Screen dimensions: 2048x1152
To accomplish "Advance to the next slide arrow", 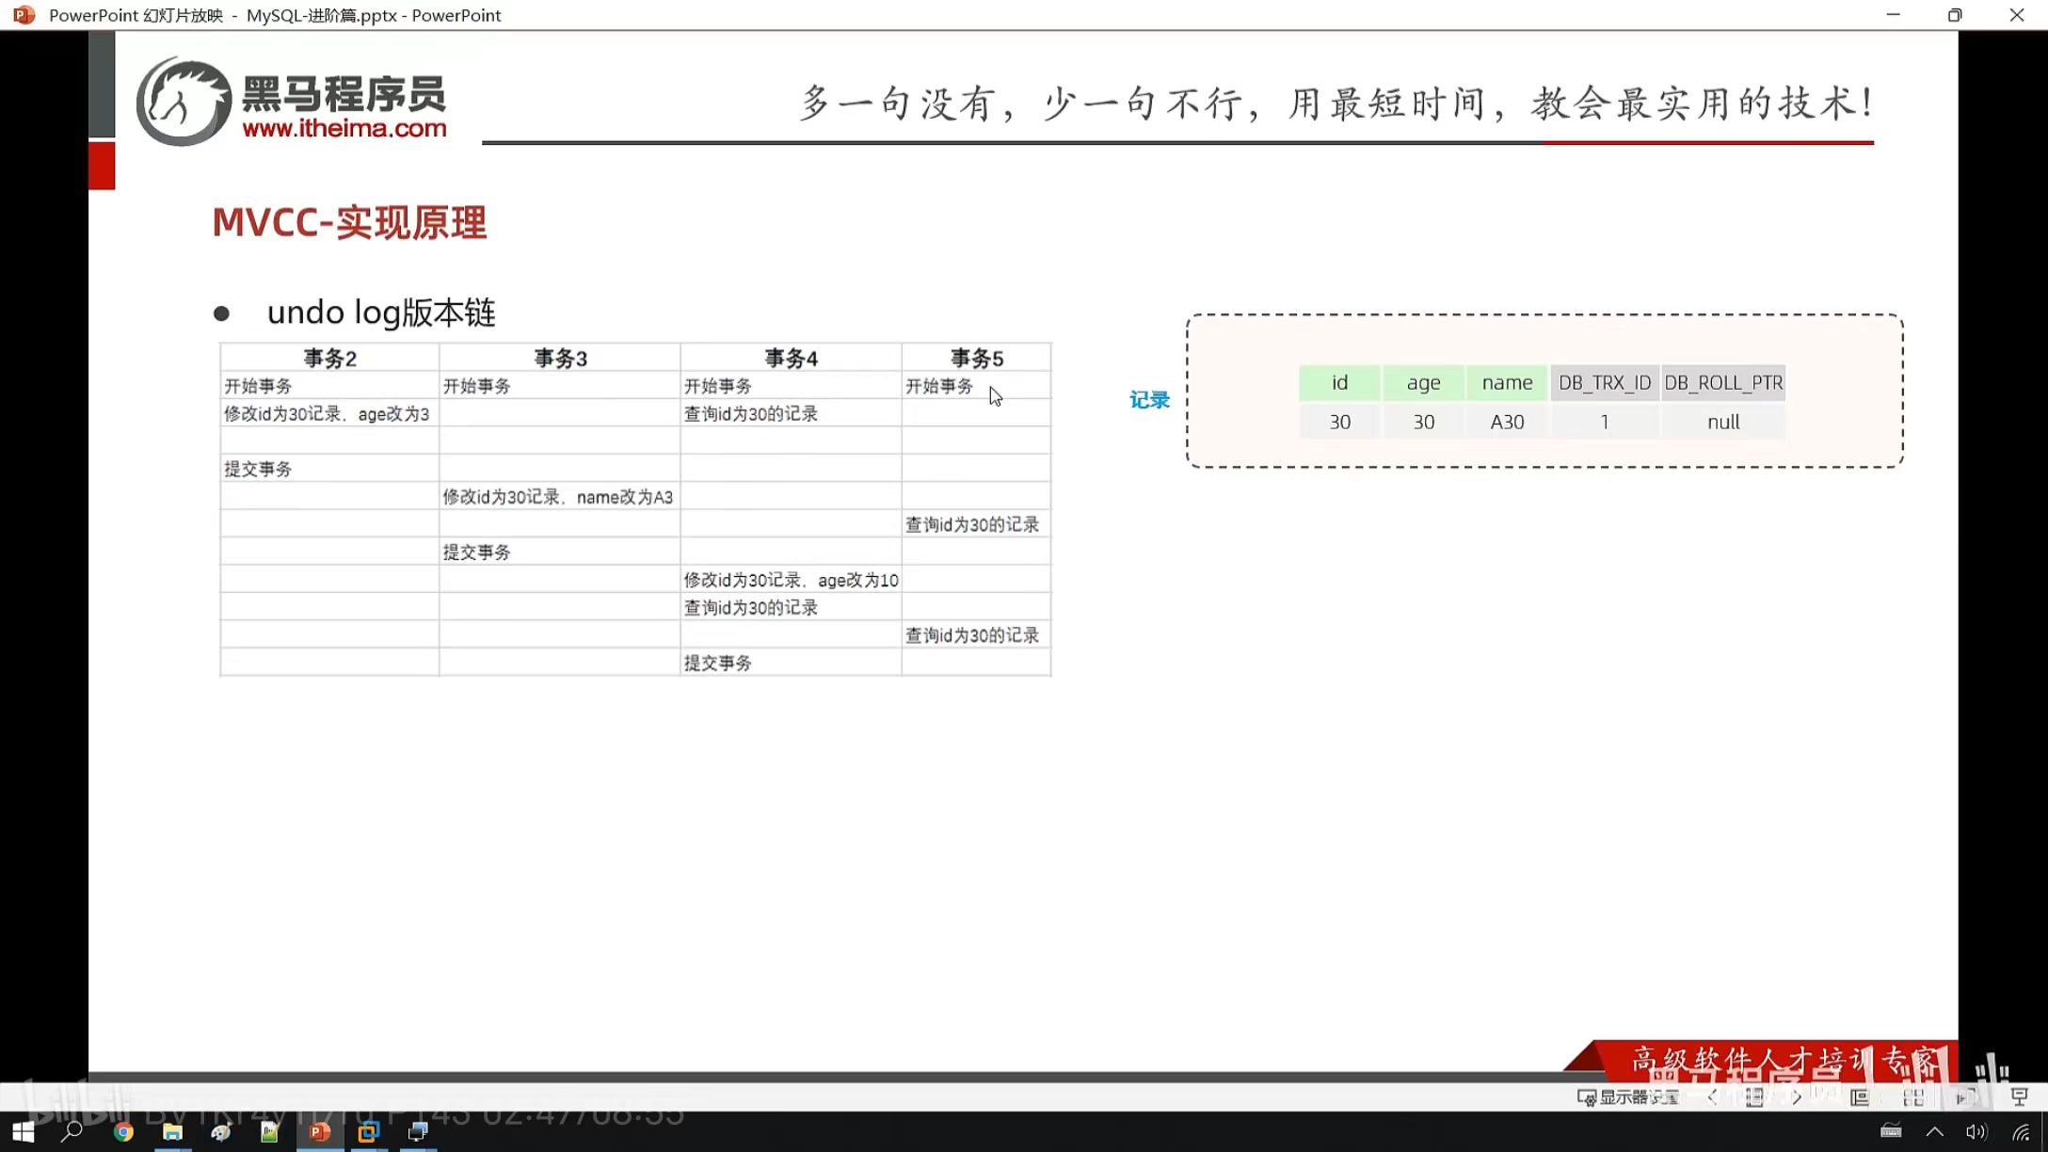I will 1797,1097.
